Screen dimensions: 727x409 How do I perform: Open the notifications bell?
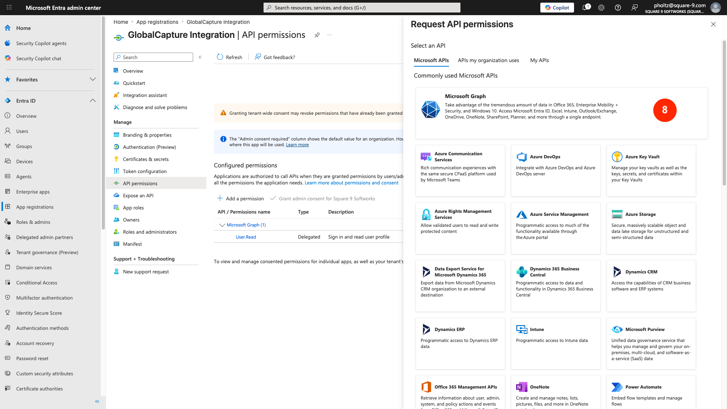point(585,8)
